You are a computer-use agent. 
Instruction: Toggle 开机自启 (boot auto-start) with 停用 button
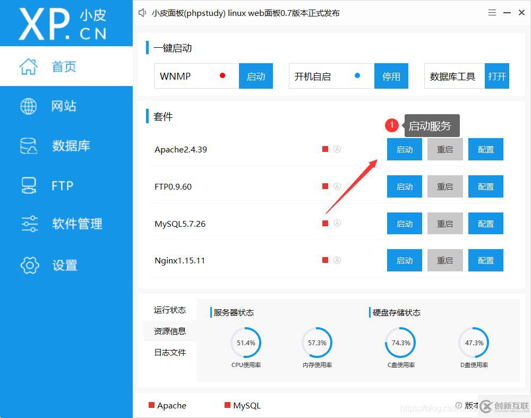point(391,76)
